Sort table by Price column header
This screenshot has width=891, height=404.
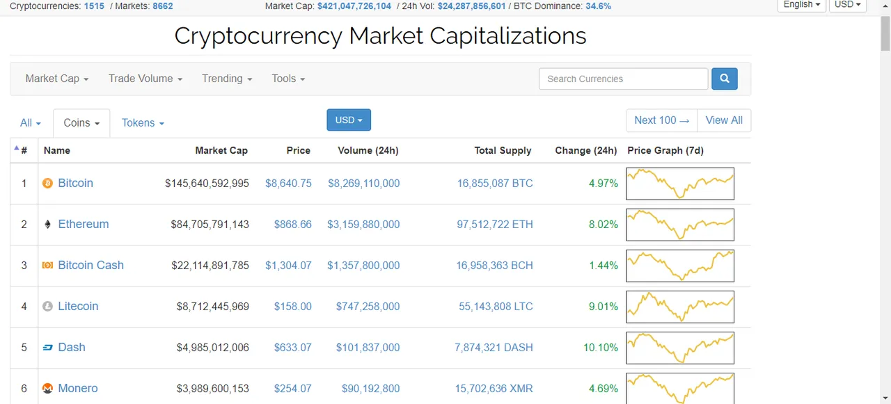click(x=299, y=150)
